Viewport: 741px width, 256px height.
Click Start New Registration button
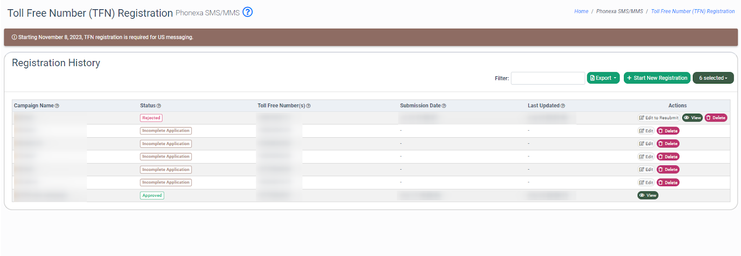point(657,78)
